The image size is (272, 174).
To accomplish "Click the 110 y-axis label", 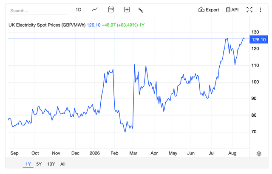I will pyautogui.click(x=255, y=65).
